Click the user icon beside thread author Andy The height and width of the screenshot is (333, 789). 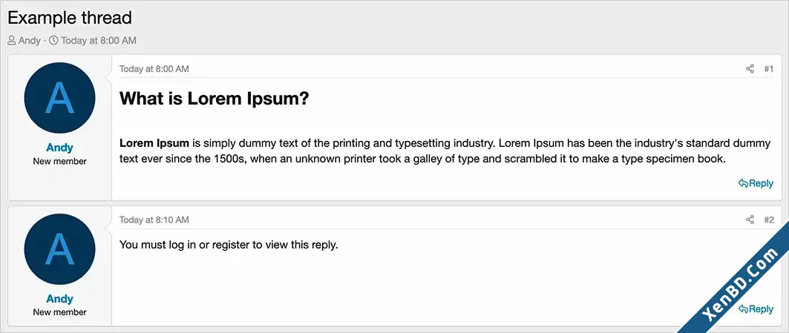click(x=12, y=40)
